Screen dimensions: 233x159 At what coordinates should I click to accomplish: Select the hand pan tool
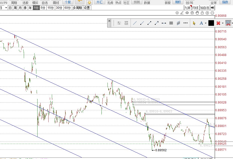point(197,13)
